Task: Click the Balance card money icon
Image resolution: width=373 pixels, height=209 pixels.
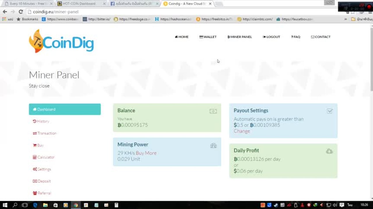Action: (x=213, y=111)
